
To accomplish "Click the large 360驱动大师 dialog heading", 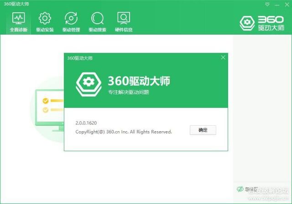I will [x=139, y=81].
